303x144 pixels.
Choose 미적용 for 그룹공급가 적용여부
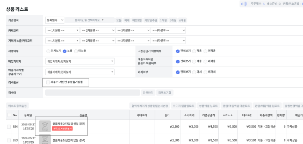[205, 51]
